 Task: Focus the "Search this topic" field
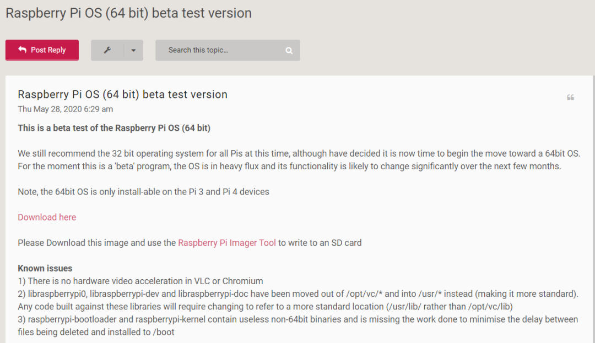[220, 50]
